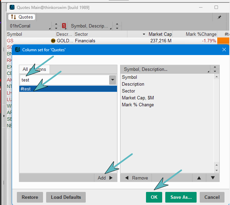Screen dimensions: 230x205
Task: Click Save As... button
Action: tap(181, 197)
